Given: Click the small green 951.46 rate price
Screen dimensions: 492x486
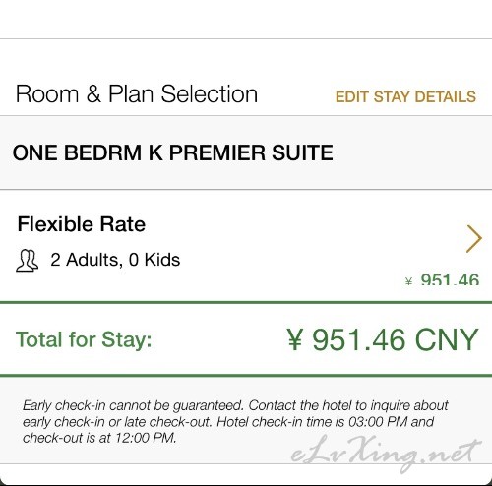Looking at the screenshot, I should [x=450, y=280].
